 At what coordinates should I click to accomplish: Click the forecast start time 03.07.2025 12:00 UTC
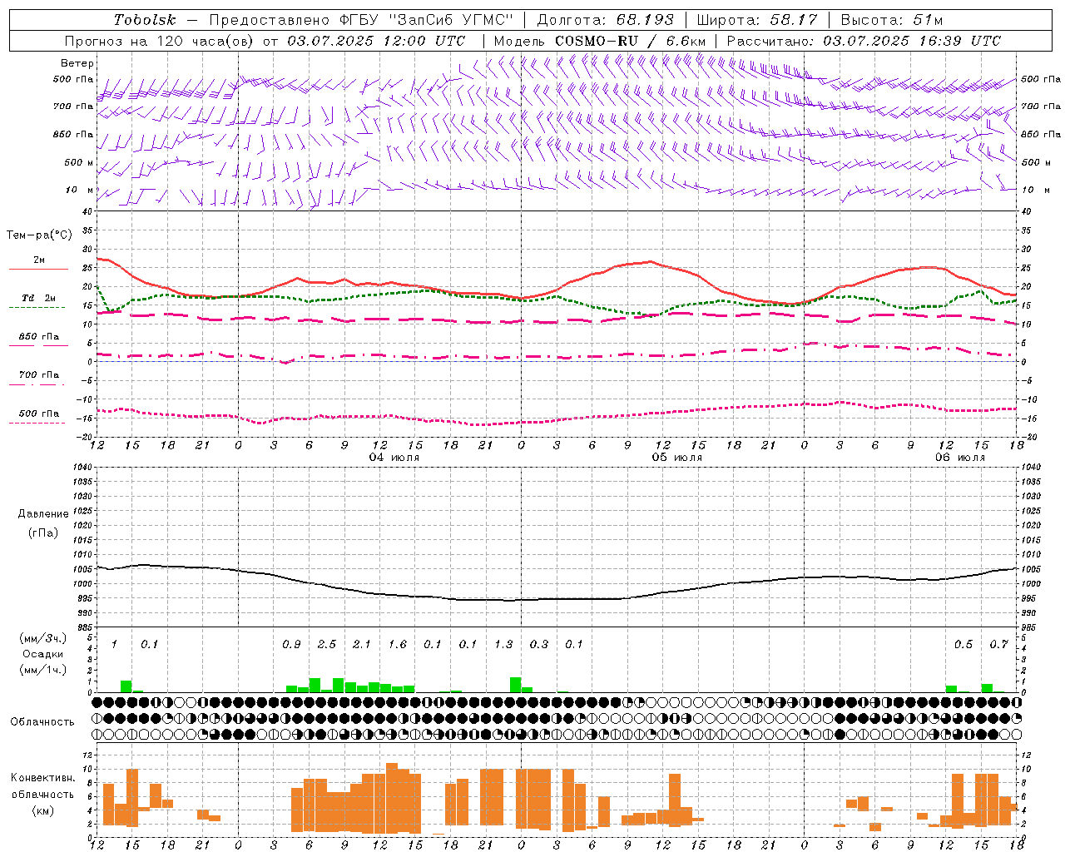tap(376, 41)
